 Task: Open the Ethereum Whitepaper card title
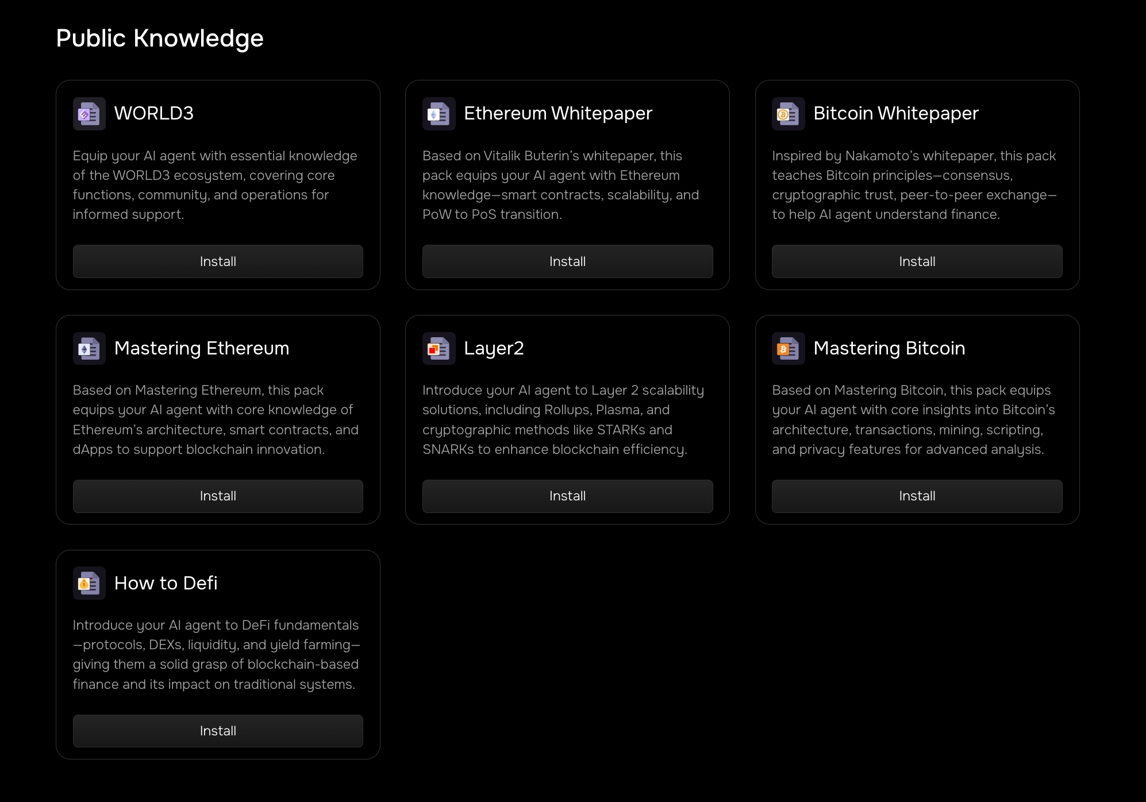pos(557,114)
